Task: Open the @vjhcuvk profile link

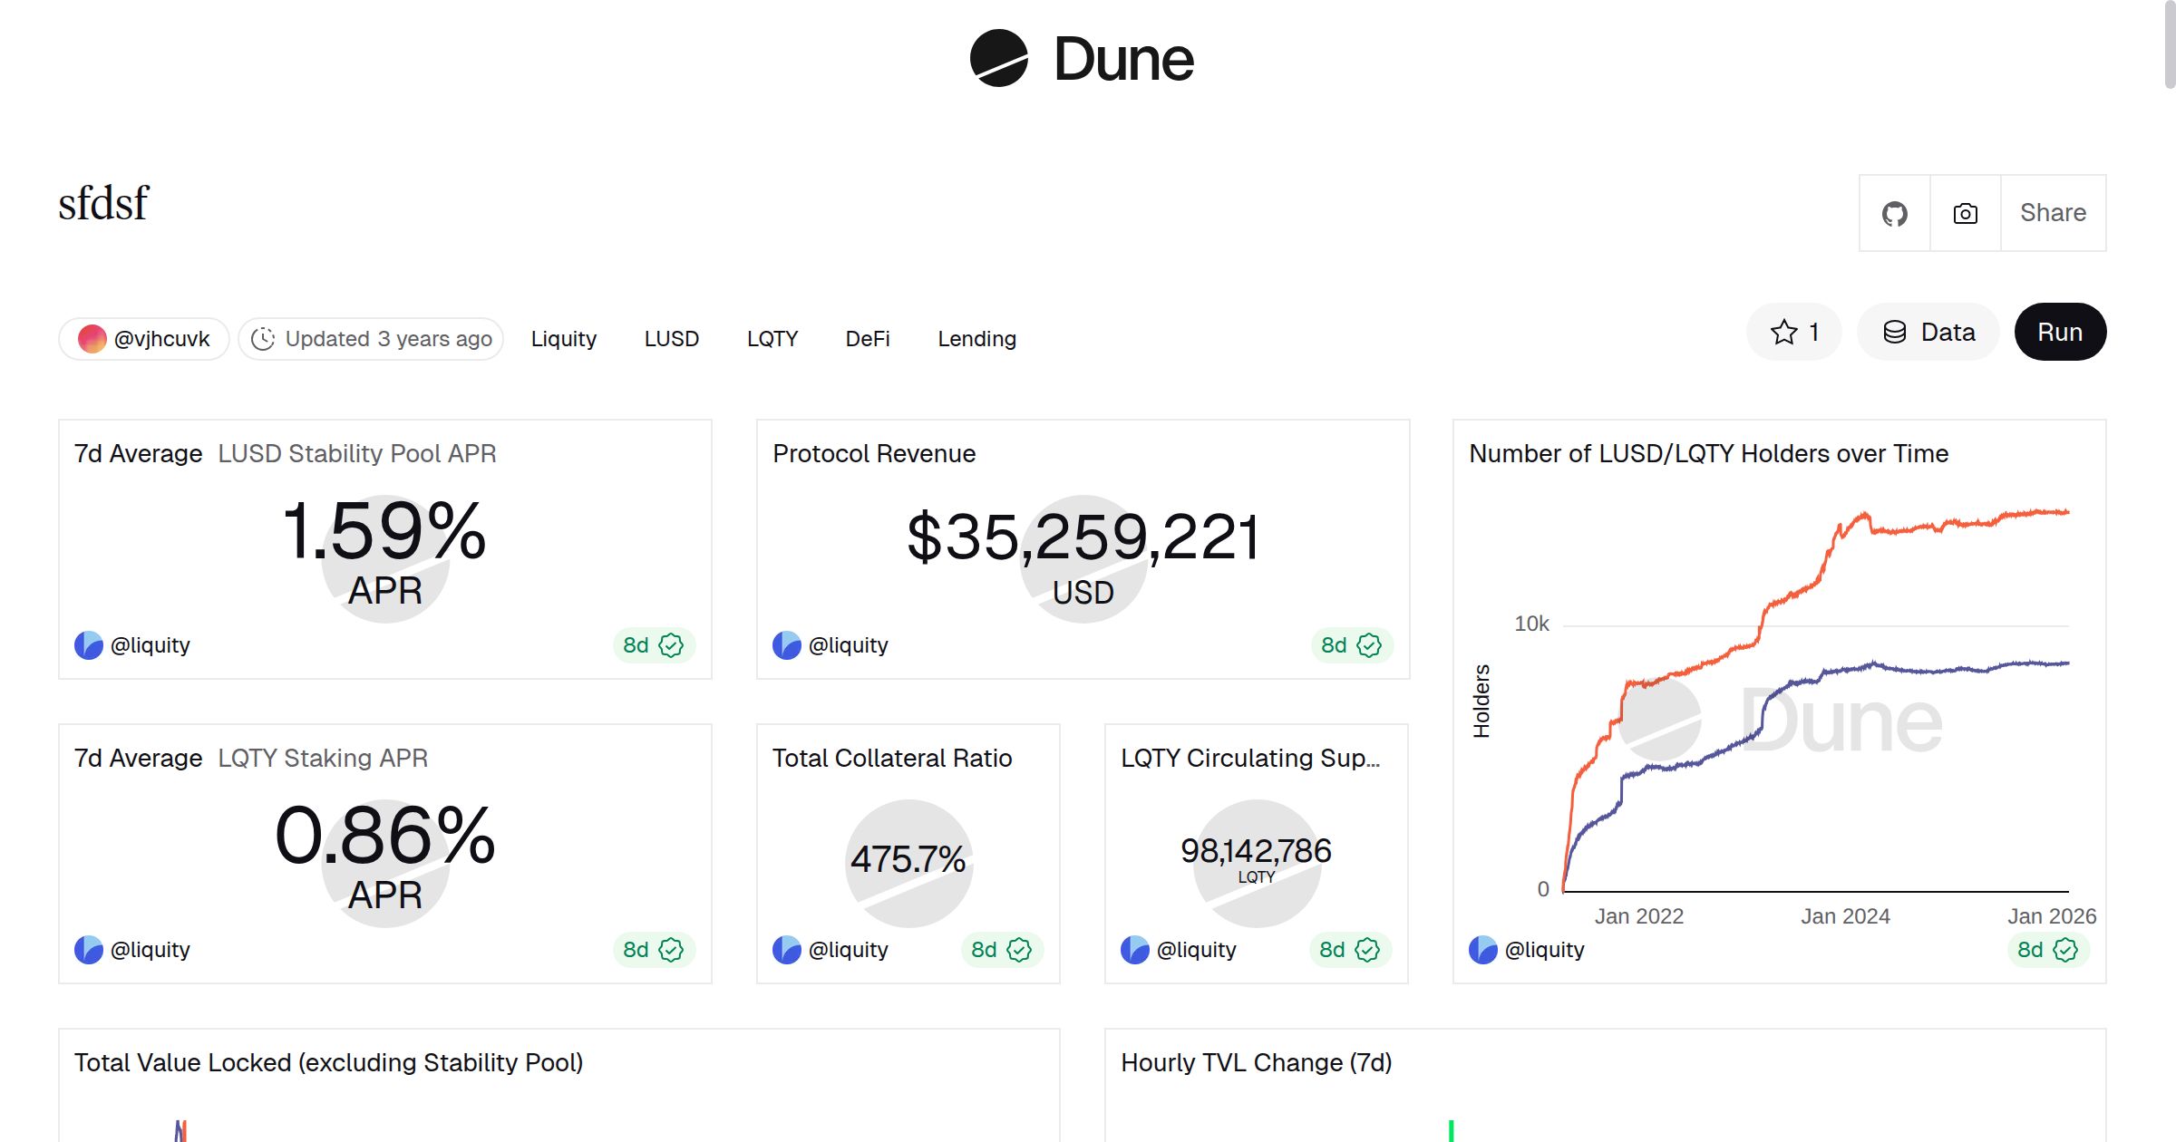Action: tap(162, 338)
